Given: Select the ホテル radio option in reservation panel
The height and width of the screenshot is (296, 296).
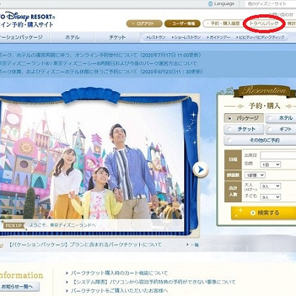Looking at the screenshot, I should 270,118.
